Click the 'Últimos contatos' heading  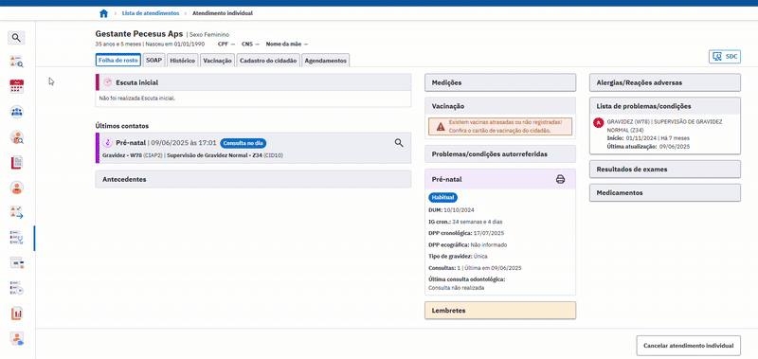tap(122, 126)
